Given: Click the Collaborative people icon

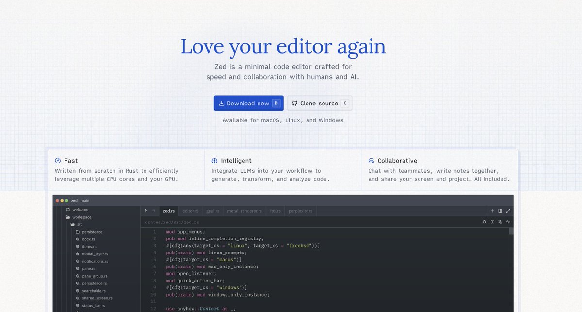Looking at the screenshot, I should pyautogui.click(x=371, y=161).
